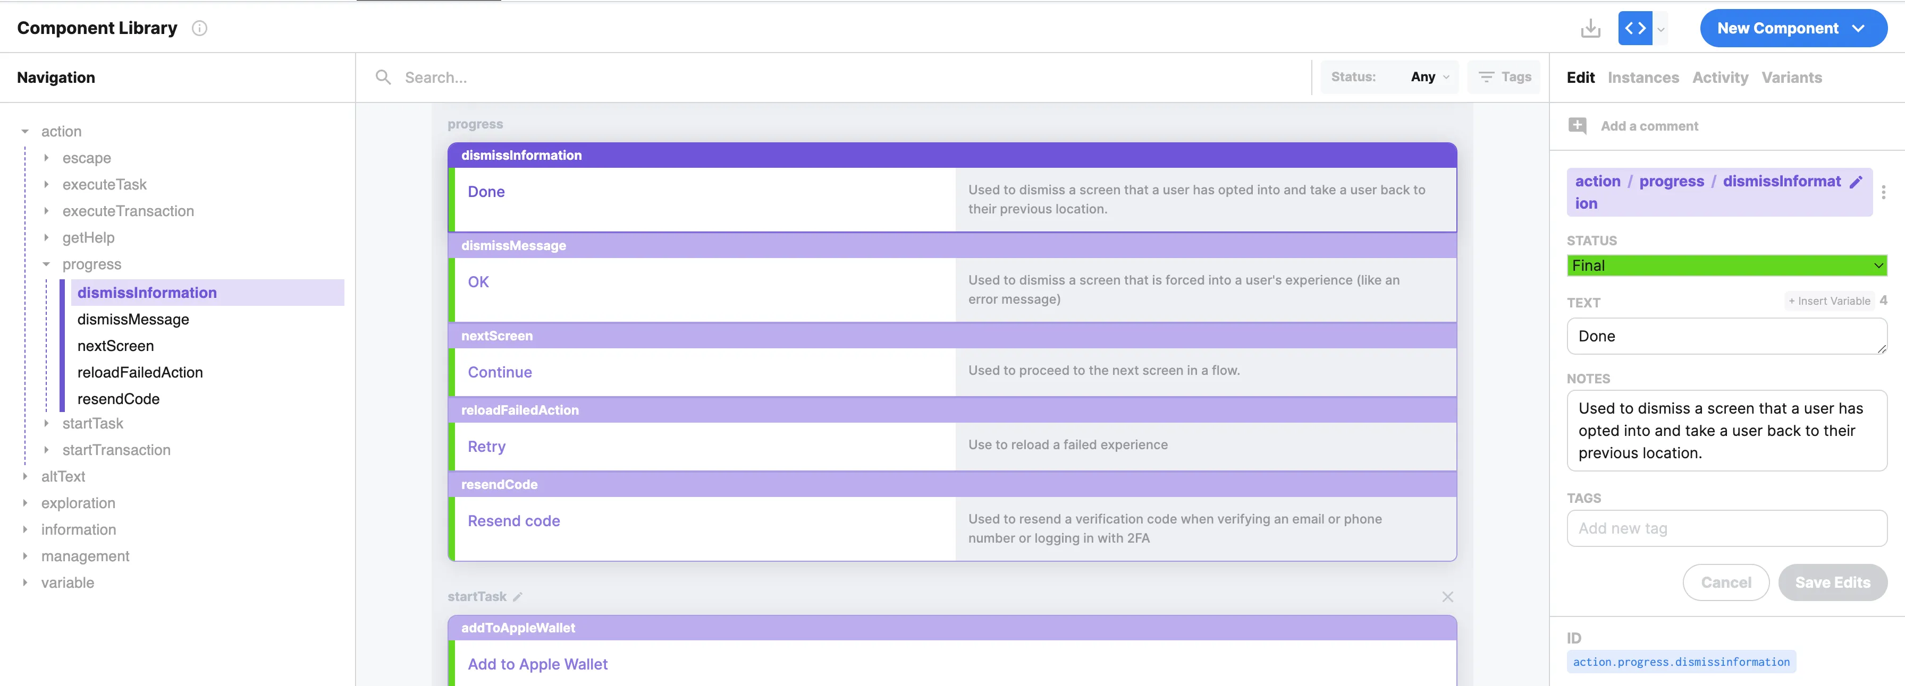This screenshot has width=1905, height=686.
Task: Expand the startTask folder in navigation
Action: pos(47,424)
